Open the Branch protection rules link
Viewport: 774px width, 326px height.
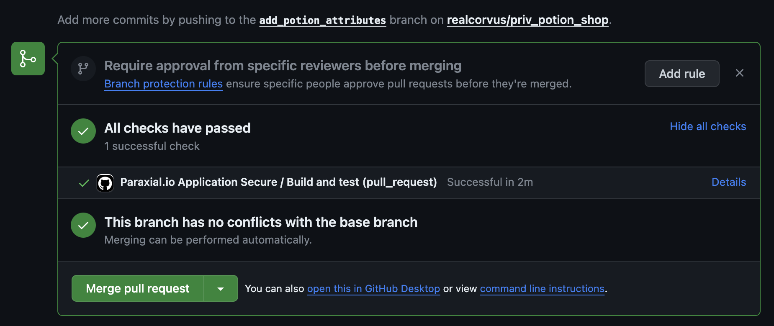point(163,84)
